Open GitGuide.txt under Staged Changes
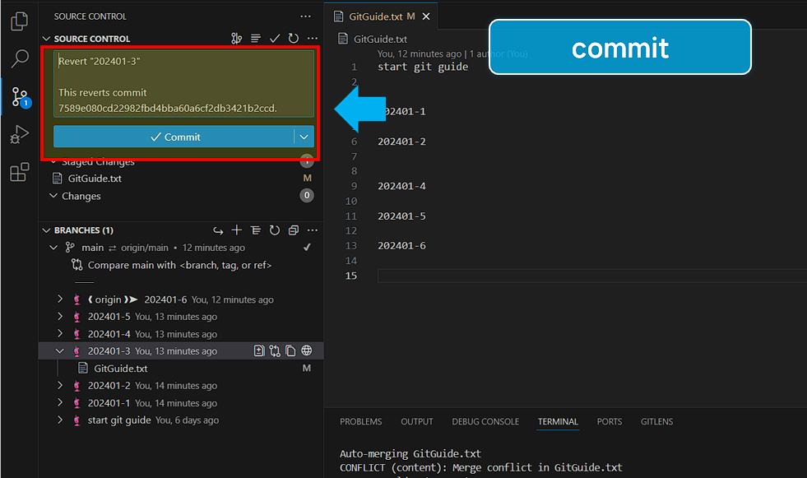Image resolution: width=807 pixels, height=478 pixels. pos(96,179)
